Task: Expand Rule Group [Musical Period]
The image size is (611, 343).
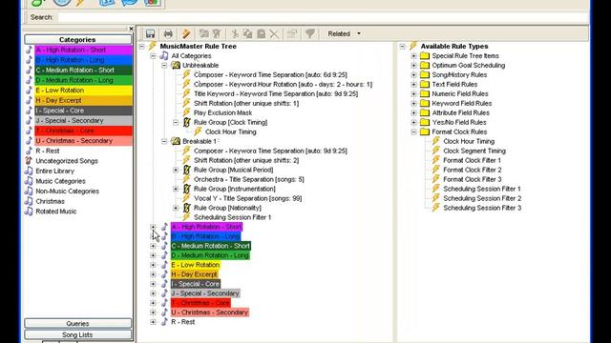Action: tap(176, 170)
